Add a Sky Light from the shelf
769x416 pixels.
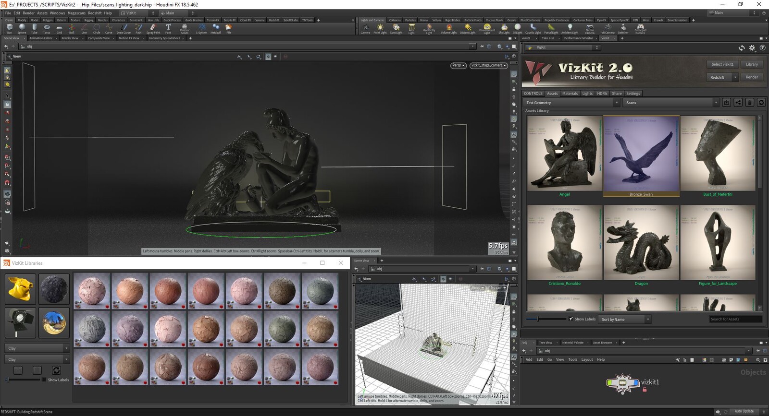tap(504, 29)
